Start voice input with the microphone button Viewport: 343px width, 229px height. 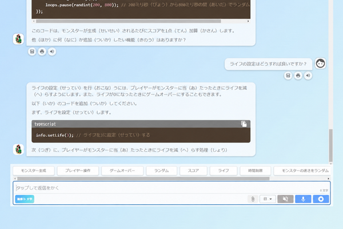pyautogui.click(x=303, y=199)
